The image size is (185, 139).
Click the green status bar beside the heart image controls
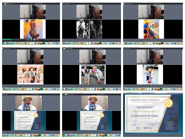coord(7,39)
